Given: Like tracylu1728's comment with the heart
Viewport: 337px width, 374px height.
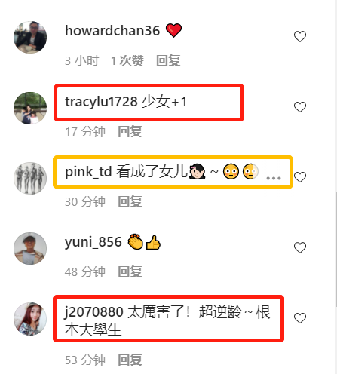Looking at the screenshot, I should point(300,107).
